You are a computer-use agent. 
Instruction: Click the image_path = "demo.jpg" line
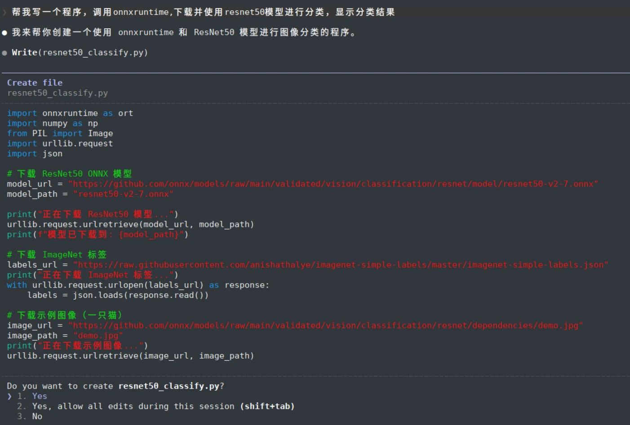[65, 336]
